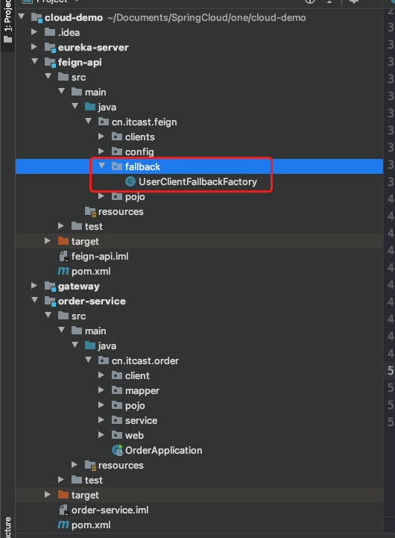Click the feign-api.iml file icon

tap(63, 256)
